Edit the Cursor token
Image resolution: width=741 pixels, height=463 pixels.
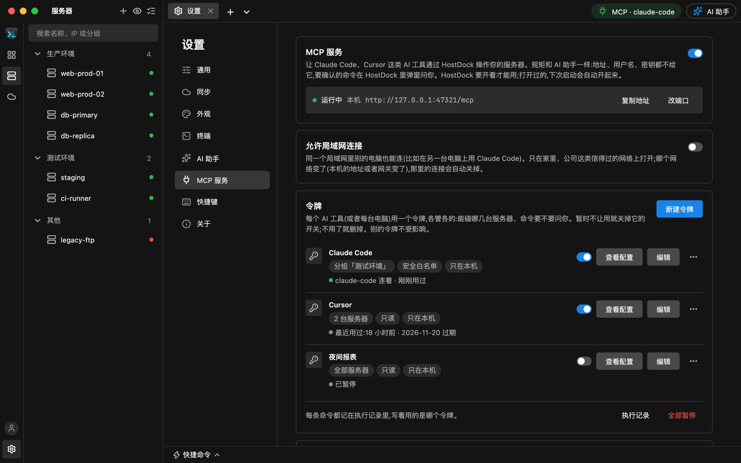click(663, 309)
